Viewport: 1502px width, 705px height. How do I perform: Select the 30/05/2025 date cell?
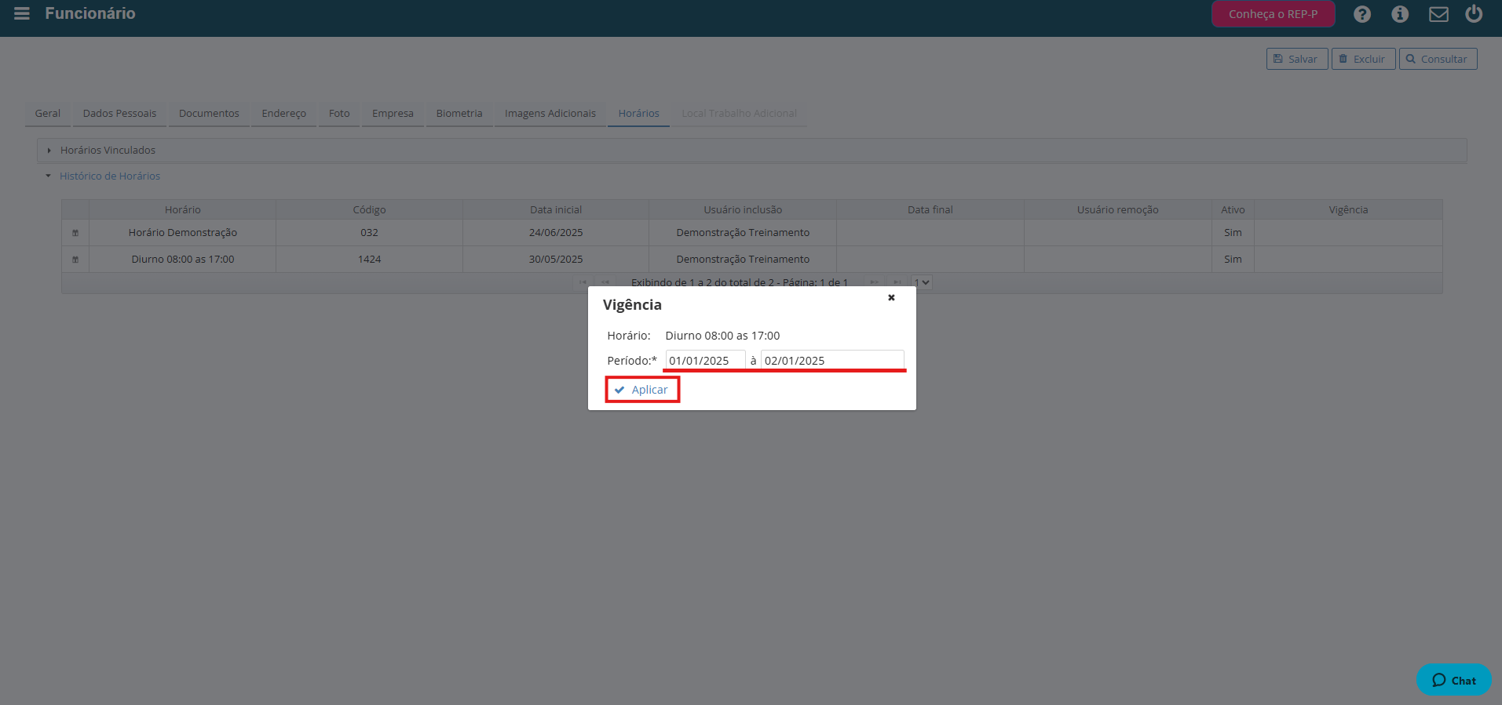pos(556,260)
